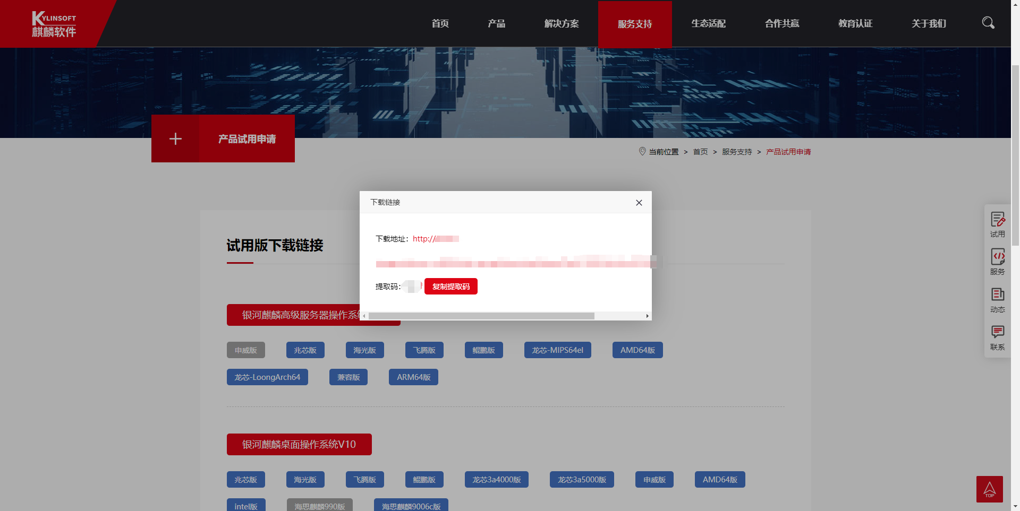Go to 服务支持 breadcrumb link

click(737, 152)
